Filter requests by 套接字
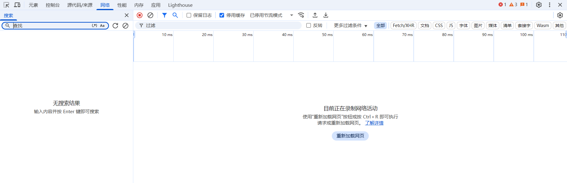The width and height of the screenshot is (567, 183). 524,26
